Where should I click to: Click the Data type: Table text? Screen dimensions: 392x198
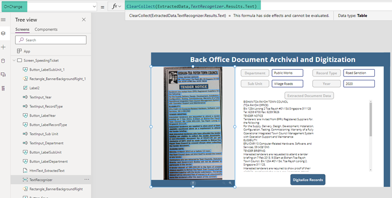click(352, 16)
